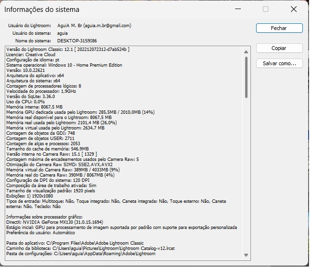Click Contagem de objetos USER: 2711
Screen dimensions: 310x268
[41, 139]
